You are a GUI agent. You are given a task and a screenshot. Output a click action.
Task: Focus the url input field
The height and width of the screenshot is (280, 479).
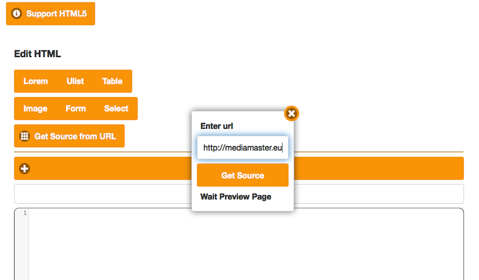click(243, 148)
